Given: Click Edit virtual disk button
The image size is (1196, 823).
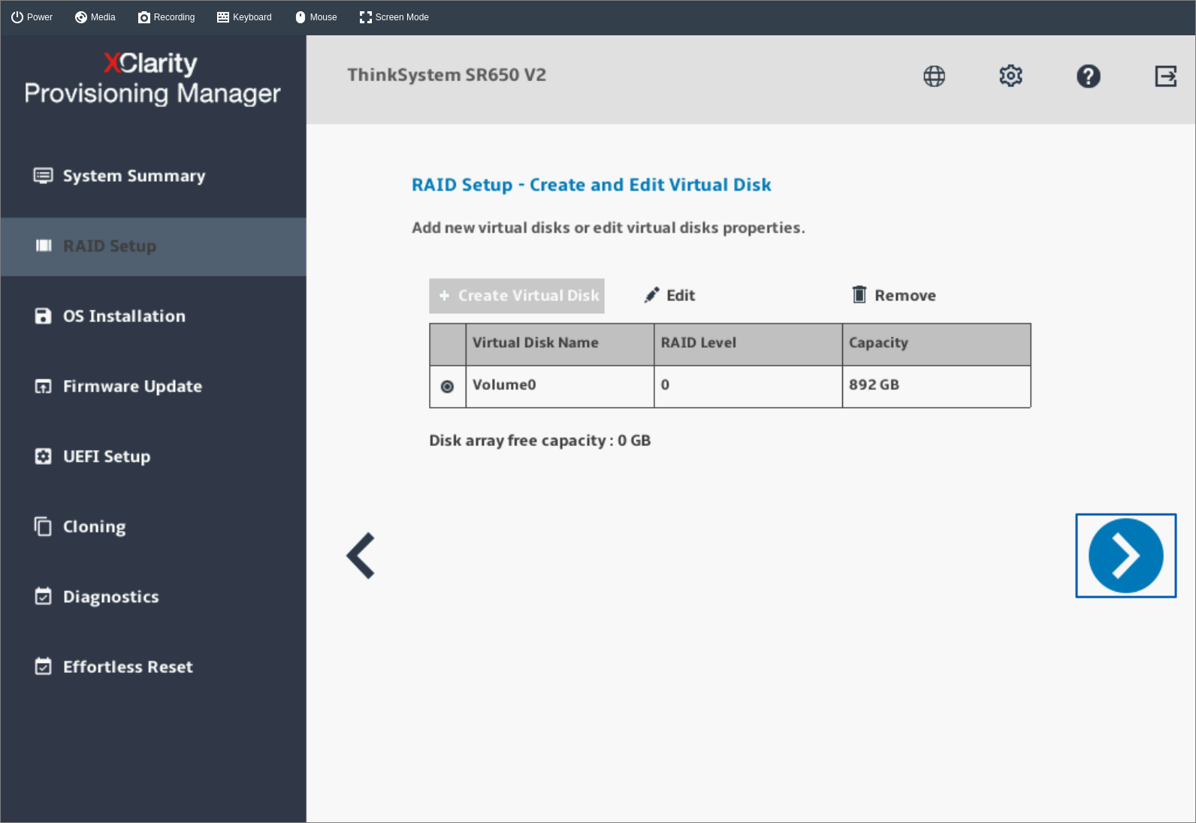Looking at the screenshot, I should coord(669,295).
